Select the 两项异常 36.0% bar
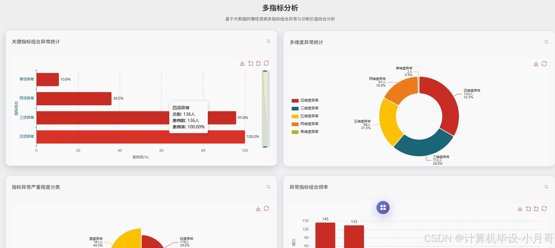This screenshot has width=555, height=248. 74,99
